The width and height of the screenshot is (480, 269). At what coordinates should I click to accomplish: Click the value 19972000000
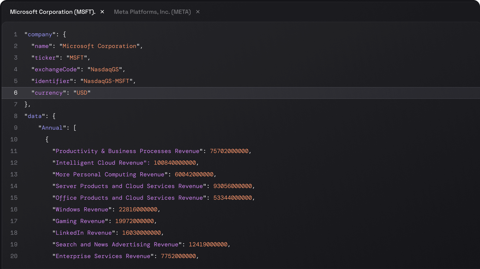(x=134, y=221)
